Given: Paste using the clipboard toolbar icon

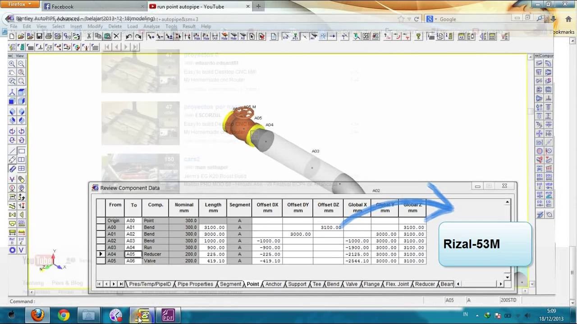Looking at the screenshot, I should (x=107, y=36).
